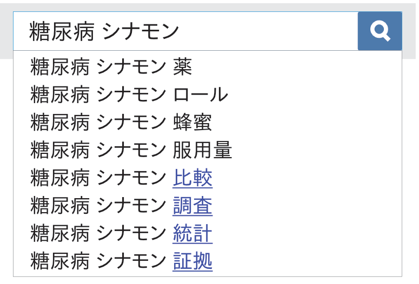Pick the 糖尿病 シナモン 蜂蜜 suggestion
Viewport: 419px width, 284px height.
click(208, 122)
